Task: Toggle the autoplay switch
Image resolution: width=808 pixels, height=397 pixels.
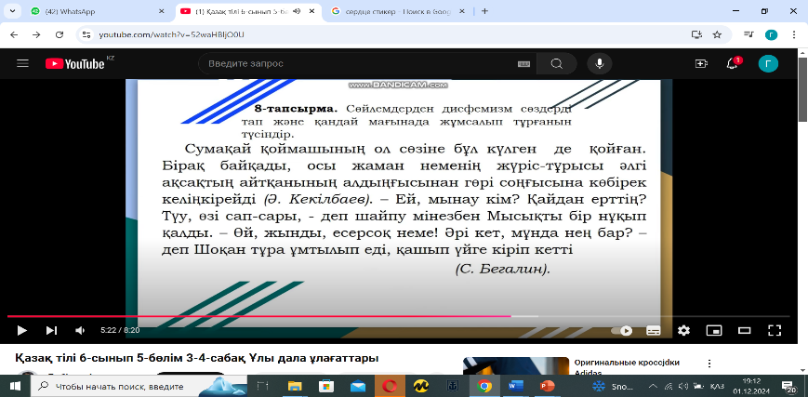Action: tap(621, 330)
